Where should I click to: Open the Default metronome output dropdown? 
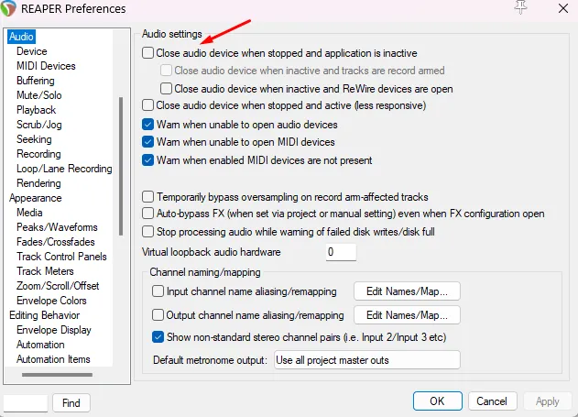click(367, 360)
